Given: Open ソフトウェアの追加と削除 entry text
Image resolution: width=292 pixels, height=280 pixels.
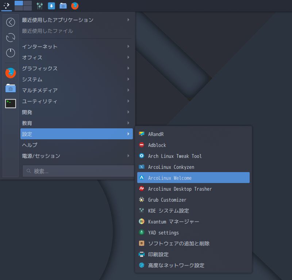Looking at the screenshot, I should 179,244.
